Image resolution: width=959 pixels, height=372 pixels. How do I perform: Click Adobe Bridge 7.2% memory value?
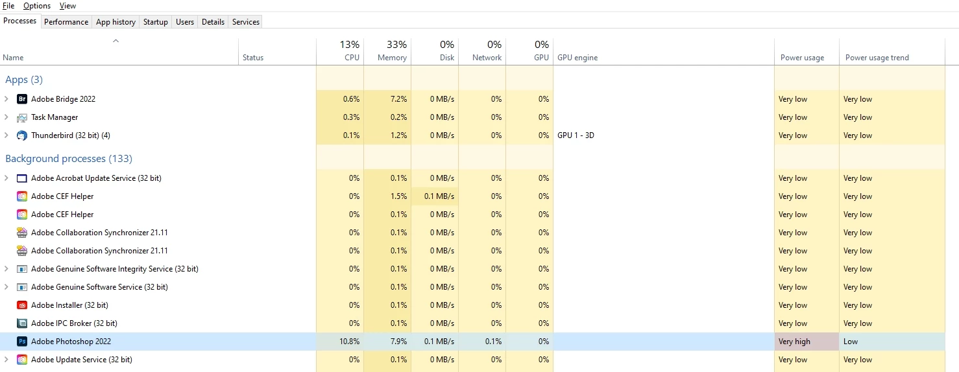coord(399,99)
